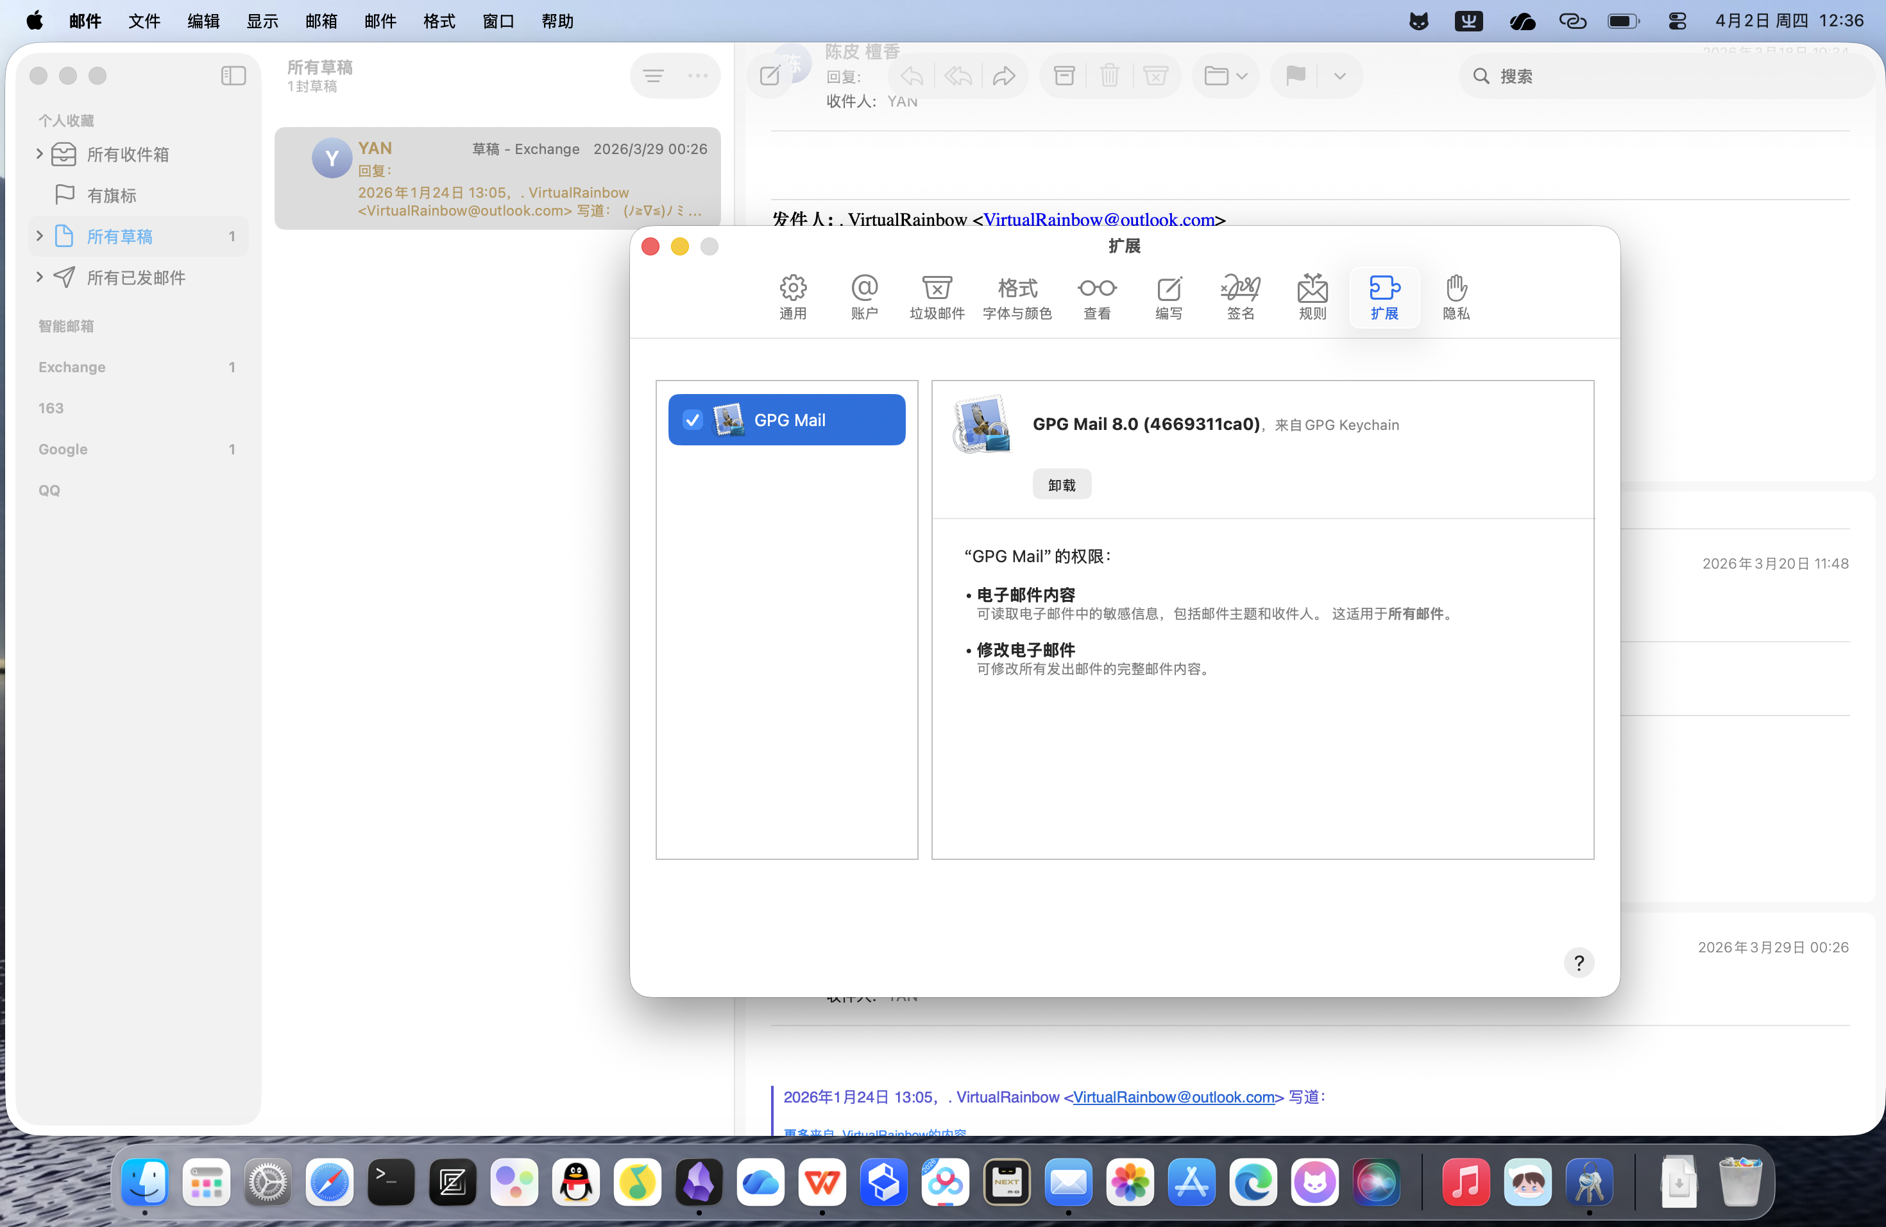Screen dimensions: 1886x1227
Task: Open System Settings from the Dock
Action: click(268, 1183)
